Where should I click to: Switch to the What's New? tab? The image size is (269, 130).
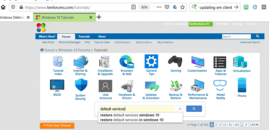click(47, 37)
